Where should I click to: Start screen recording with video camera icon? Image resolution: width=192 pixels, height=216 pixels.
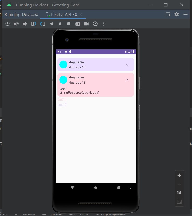86,24
